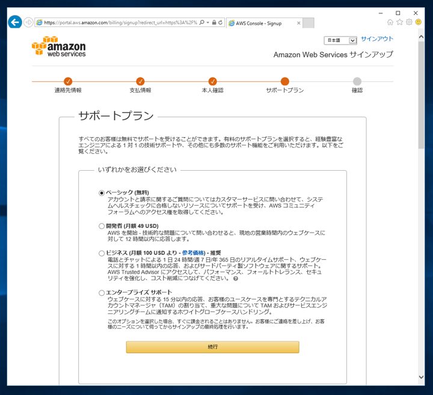Open favorites star icon
This screenshot has height=395, width=433.
coord(399,22)
